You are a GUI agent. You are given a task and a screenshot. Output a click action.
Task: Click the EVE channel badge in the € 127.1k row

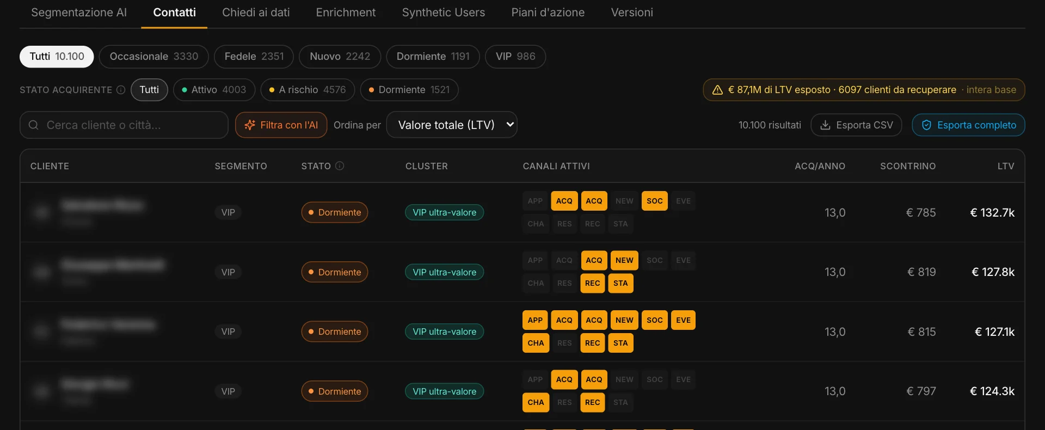683,321
